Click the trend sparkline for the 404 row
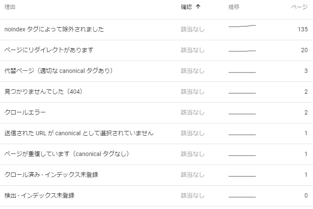The image size is (313, 209). tap(242, 93)
